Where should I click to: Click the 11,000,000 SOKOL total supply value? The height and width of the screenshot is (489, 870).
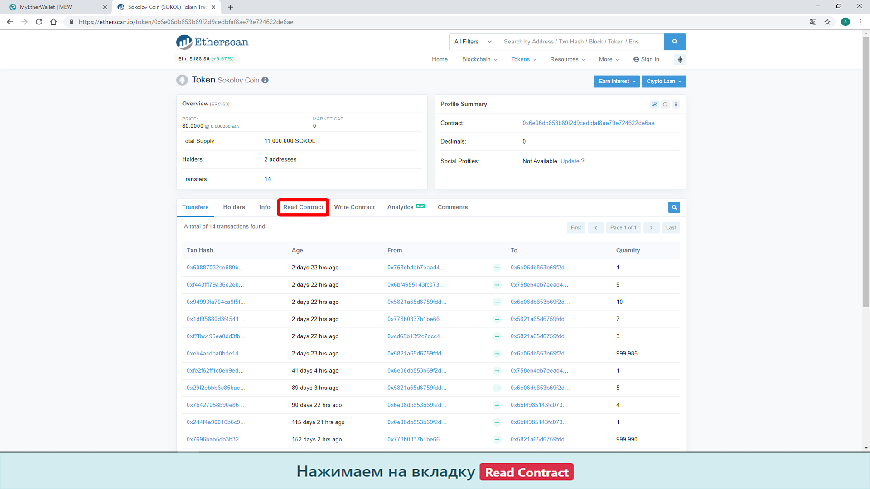click(x=290, y=141)
